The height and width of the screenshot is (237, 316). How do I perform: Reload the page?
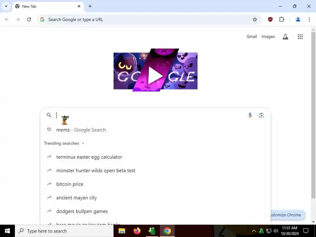[29, 19]
